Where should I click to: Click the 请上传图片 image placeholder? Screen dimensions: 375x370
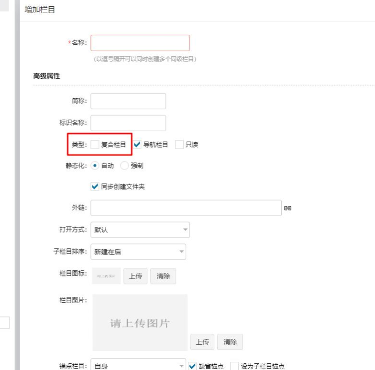(140, 323)
